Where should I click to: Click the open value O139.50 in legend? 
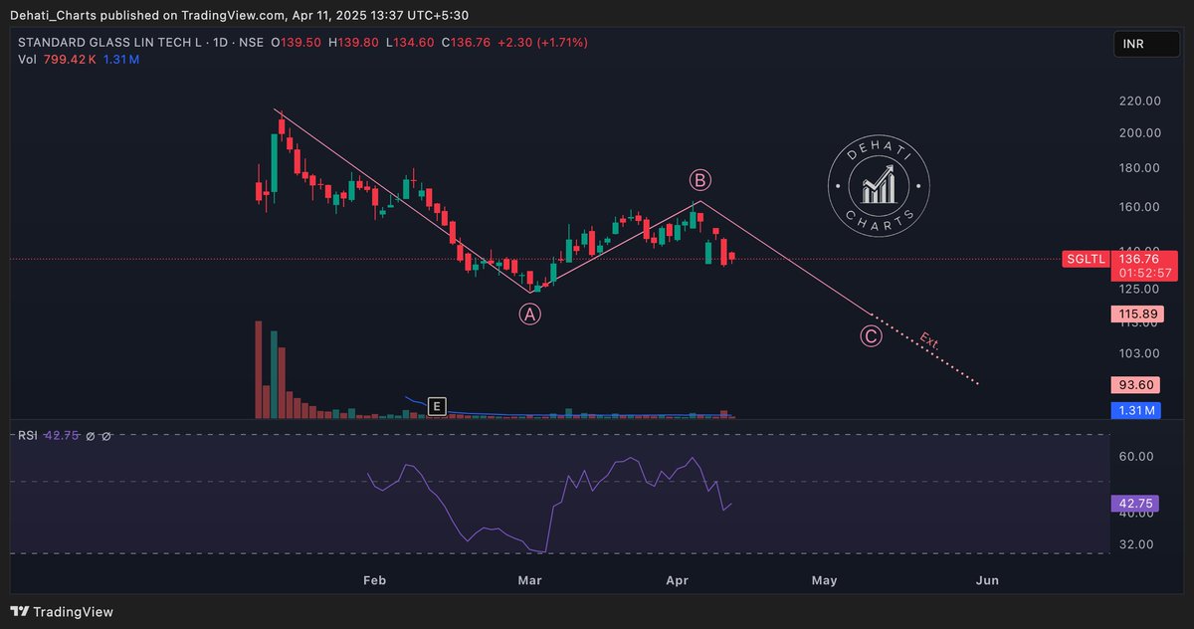click(x=296, y=43)
